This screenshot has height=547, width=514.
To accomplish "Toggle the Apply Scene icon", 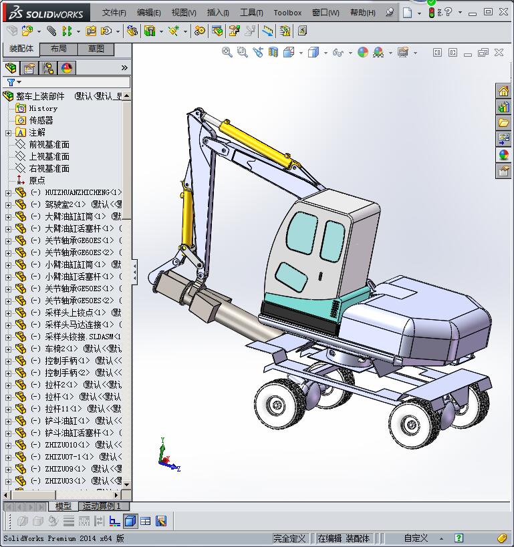I will pos(378,52).
